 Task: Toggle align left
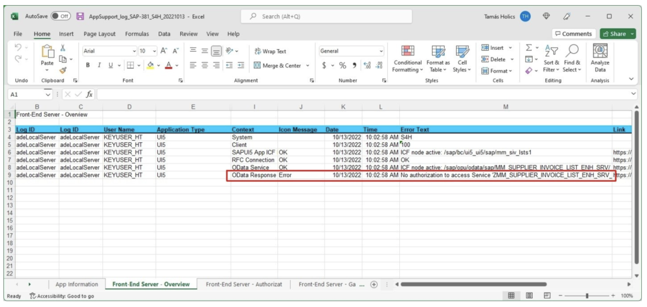click(x=193, y=65)
